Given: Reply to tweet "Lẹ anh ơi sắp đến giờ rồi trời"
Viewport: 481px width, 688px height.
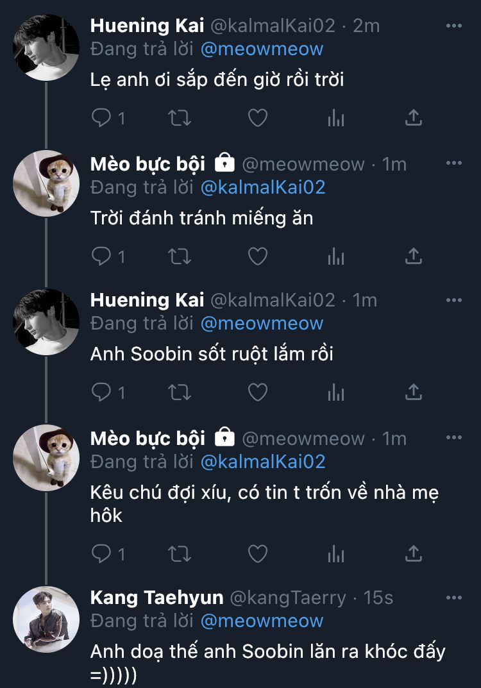Looking at the screenshot, I should click(x=101, y=118).
